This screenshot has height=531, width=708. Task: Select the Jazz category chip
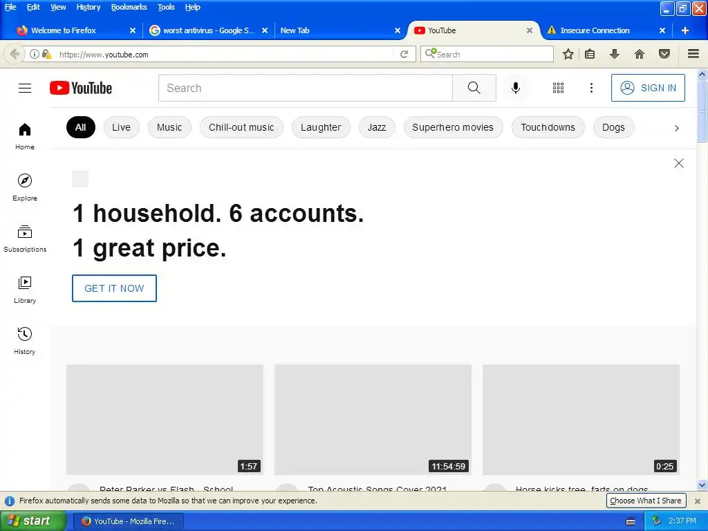point(377,127)
